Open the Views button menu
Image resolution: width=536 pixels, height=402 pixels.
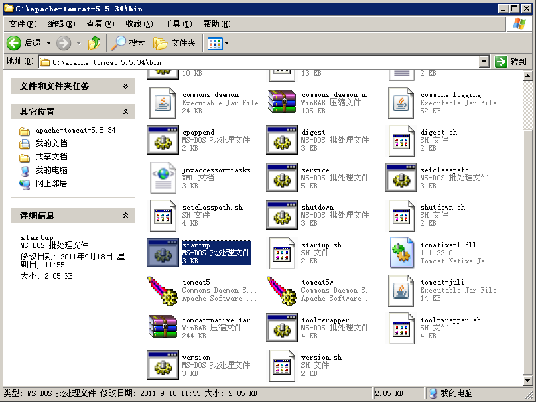218,43
